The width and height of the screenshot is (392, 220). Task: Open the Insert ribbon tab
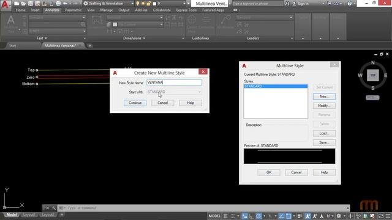click(x=36, y=10)
